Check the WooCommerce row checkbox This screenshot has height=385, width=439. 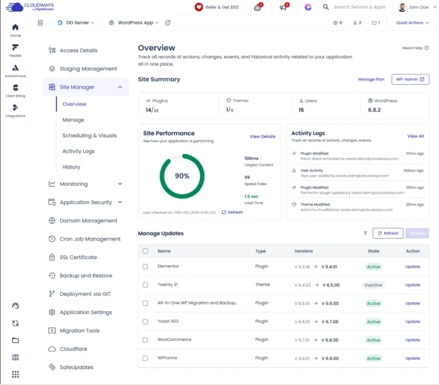(145, 340)
